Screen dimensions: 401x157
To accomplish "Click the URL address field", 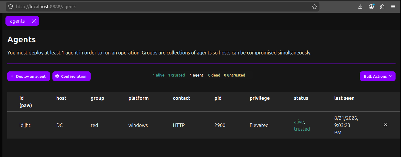I will click(162, 7).
